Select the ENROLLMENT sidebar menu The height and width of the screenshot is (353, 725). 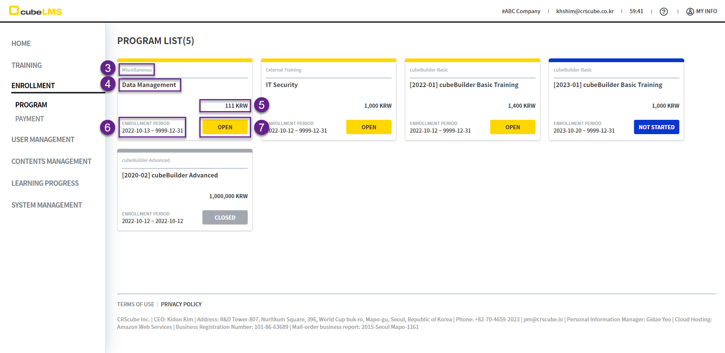[x=33, y=86]
